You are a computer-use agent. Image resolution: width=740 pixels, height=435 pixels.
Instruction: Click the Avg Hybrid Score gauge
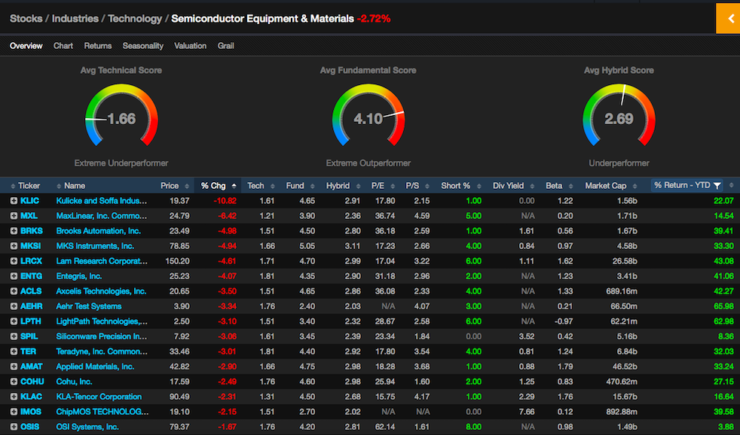click(619, 117)
